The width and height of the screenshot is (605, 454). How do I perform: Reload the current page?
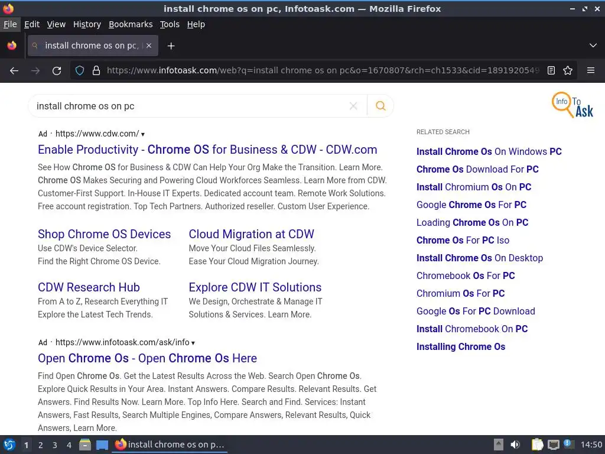57,71
